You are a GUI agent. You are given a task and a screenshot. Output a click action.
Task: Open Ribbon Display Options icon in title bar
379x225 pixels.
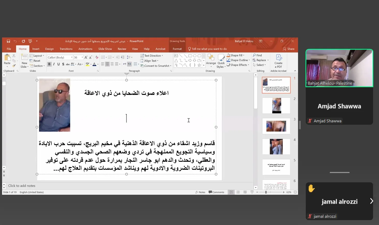(x=261, y=41)
